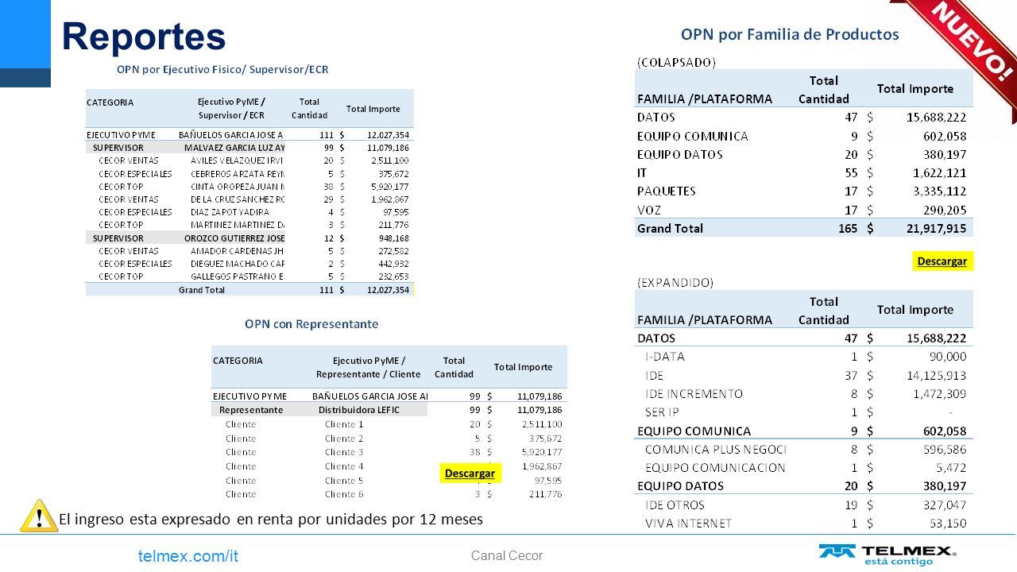1017x572 pixels.
Task: Click the FAMILIA /PLATAFORMA header in the collapsed table
Action: [x=704, y=99]
